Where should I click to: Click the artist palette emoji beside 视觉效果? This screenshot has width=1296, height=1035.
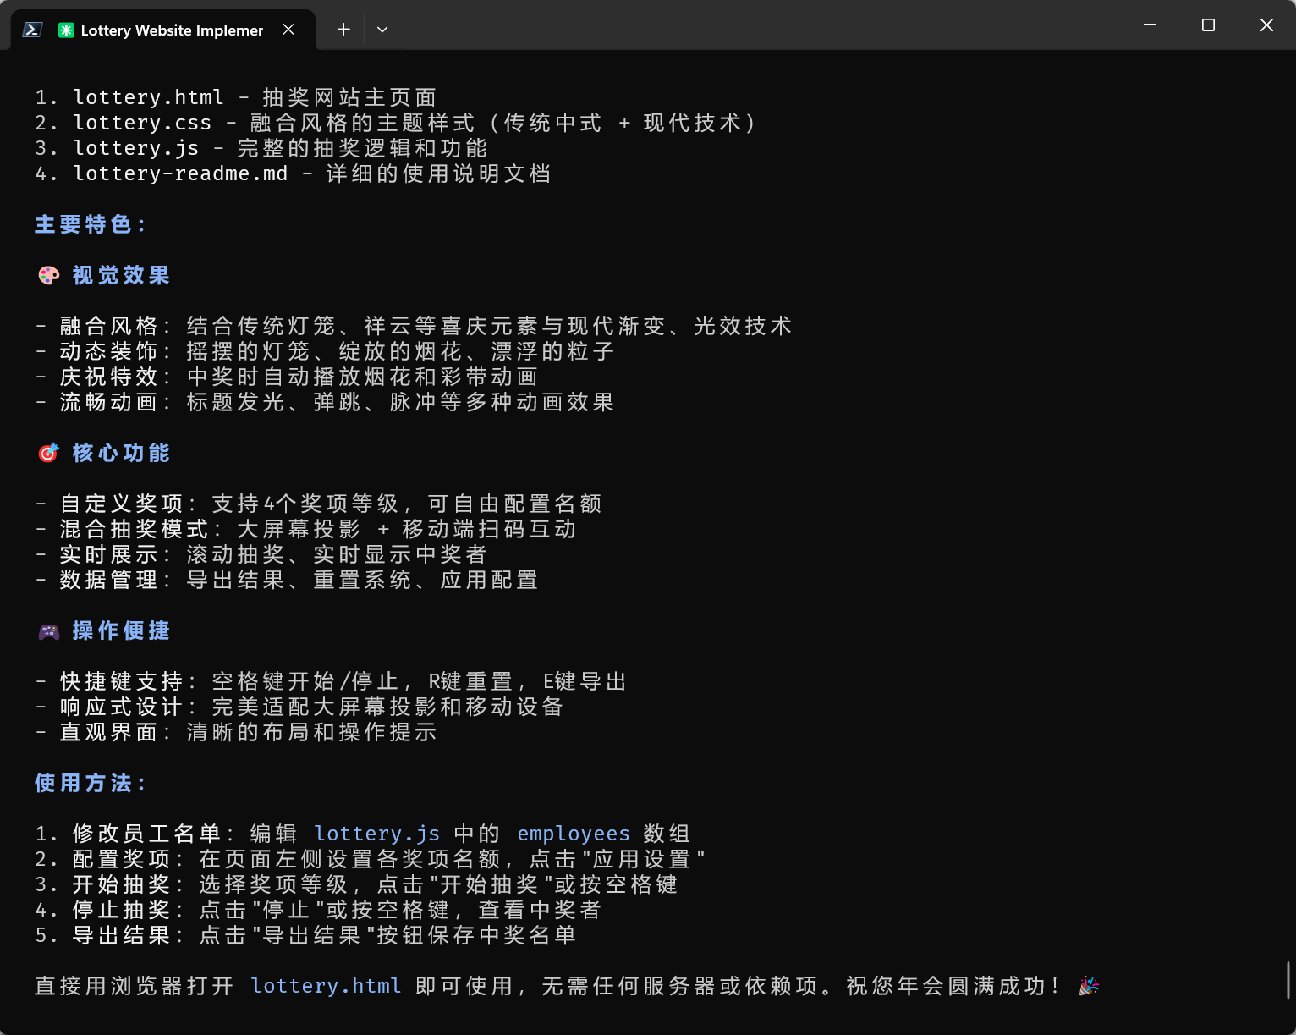(49, 276)
